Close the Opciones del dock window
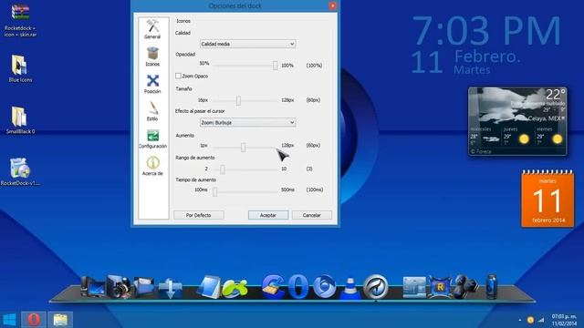The width and height of the screenshot is (584, 328). tap(332, 5)
